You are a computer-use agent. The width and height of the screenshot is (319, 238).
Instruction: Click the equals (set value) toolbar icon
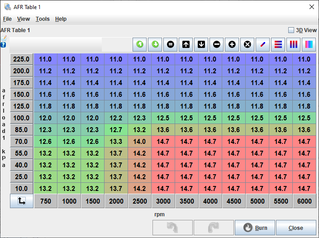[x=171, y=44]
